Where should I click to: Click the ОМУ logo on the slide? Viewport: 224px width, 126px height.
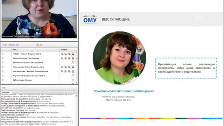[x=90, y=19]
